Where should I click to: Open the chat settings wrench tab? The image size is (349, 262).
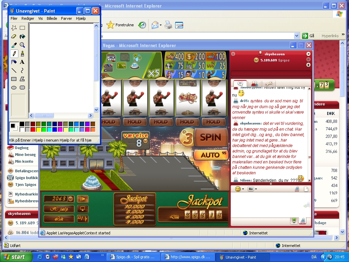click(x=269, y=84)
